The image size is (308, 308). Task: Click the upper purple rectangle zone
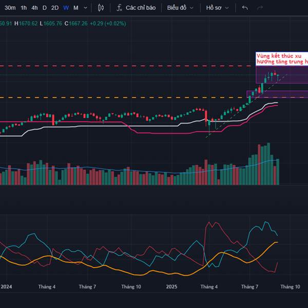[x=282, y=74]
